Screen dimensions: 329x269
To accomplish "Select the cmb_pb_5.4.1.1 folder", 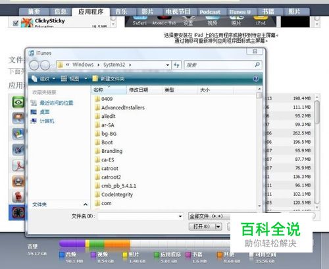I will tap(116, 186).
